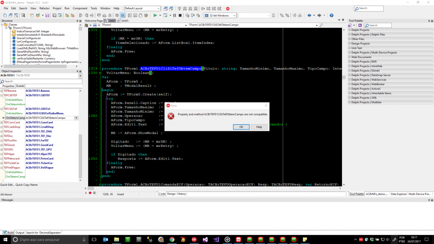434x244 pixels.
Task: Open the Component menu
Action: pos(80,8)
